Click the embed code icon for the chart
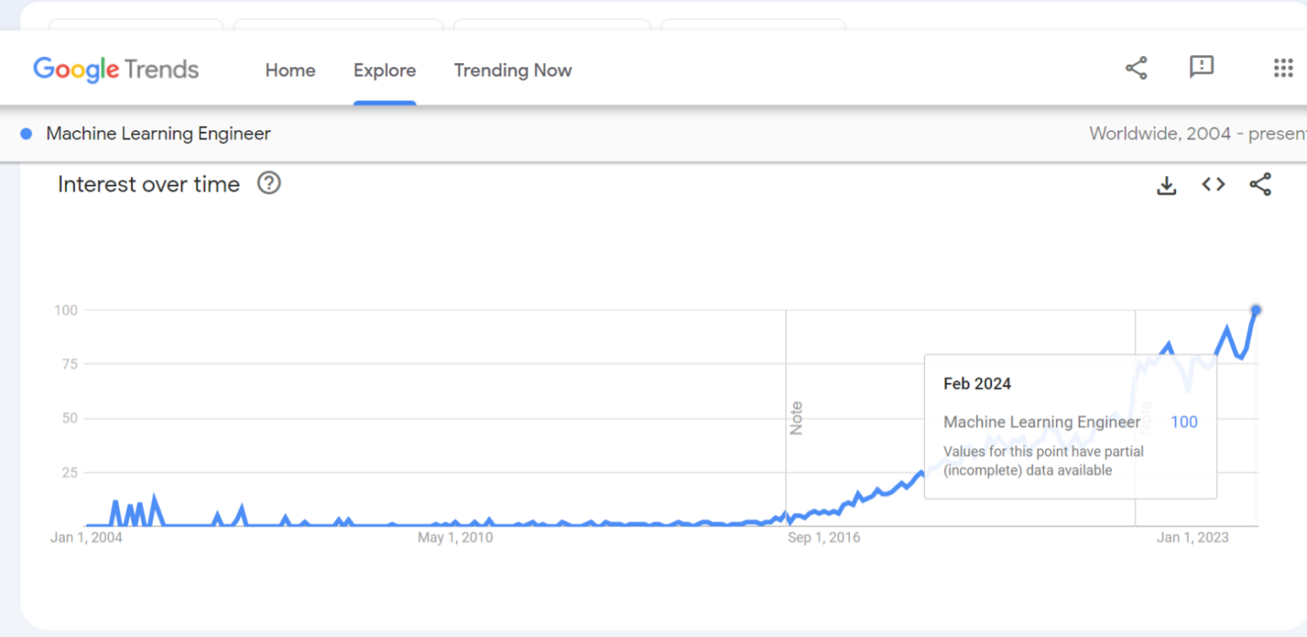This screenshot has width=1307, height=637. pos(1213,185)
